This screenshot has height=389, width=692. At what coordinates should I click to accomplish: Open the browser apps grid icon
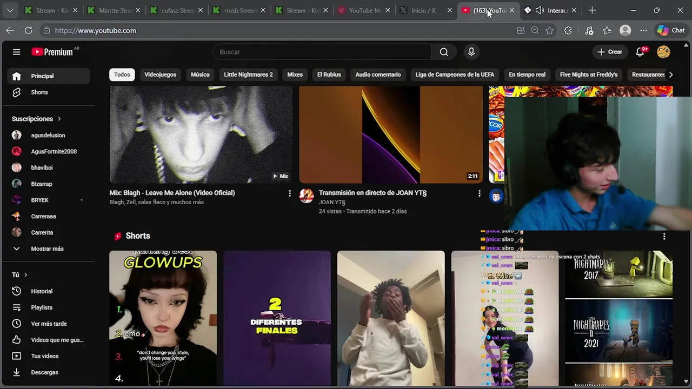click(521, 30)
